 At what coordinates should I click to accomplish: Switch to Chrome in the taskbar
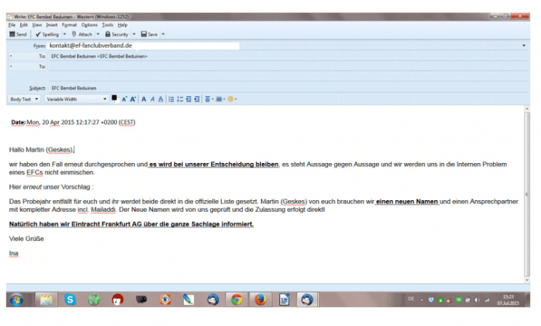236,299
